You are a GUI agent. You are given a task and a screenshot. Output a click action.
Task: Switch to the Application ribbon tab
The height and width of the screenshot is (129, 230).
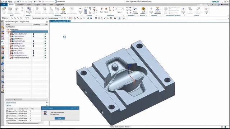(x=60, y=5)
